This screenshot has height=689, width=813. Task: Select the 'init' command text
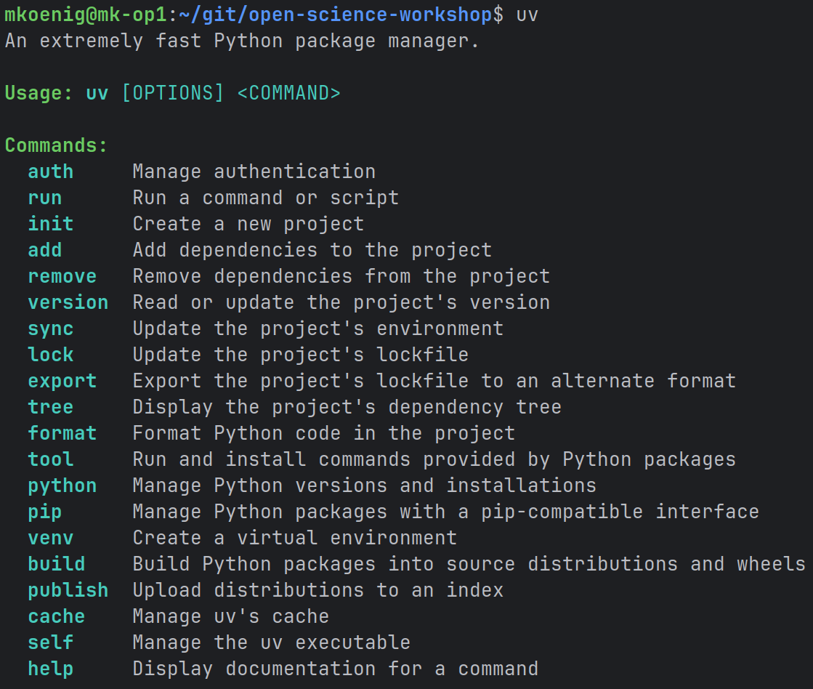51,224
